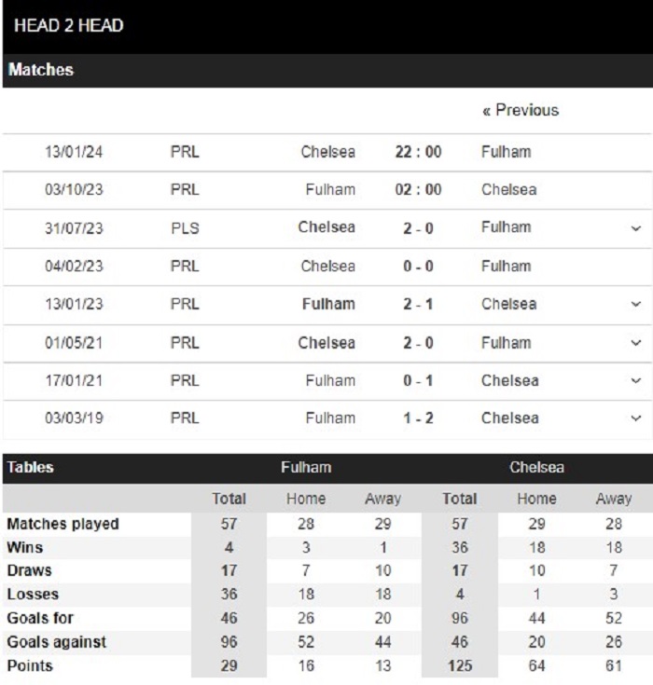Open home team Fulham in the 03/10/23 match
653x685 pixels.
[330, 190]
